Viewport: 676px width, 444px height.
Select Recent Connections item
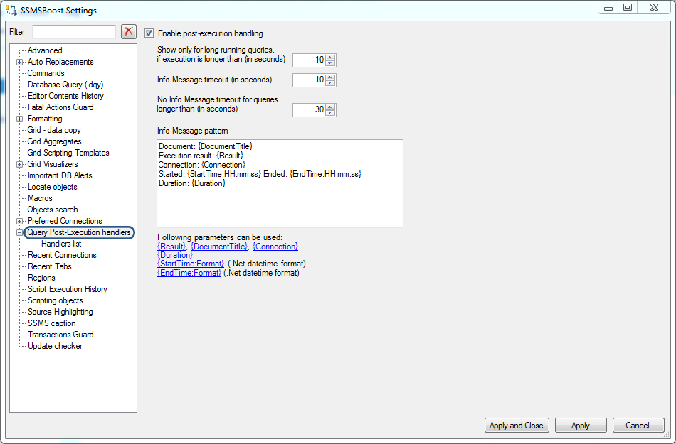pos(62,255)
